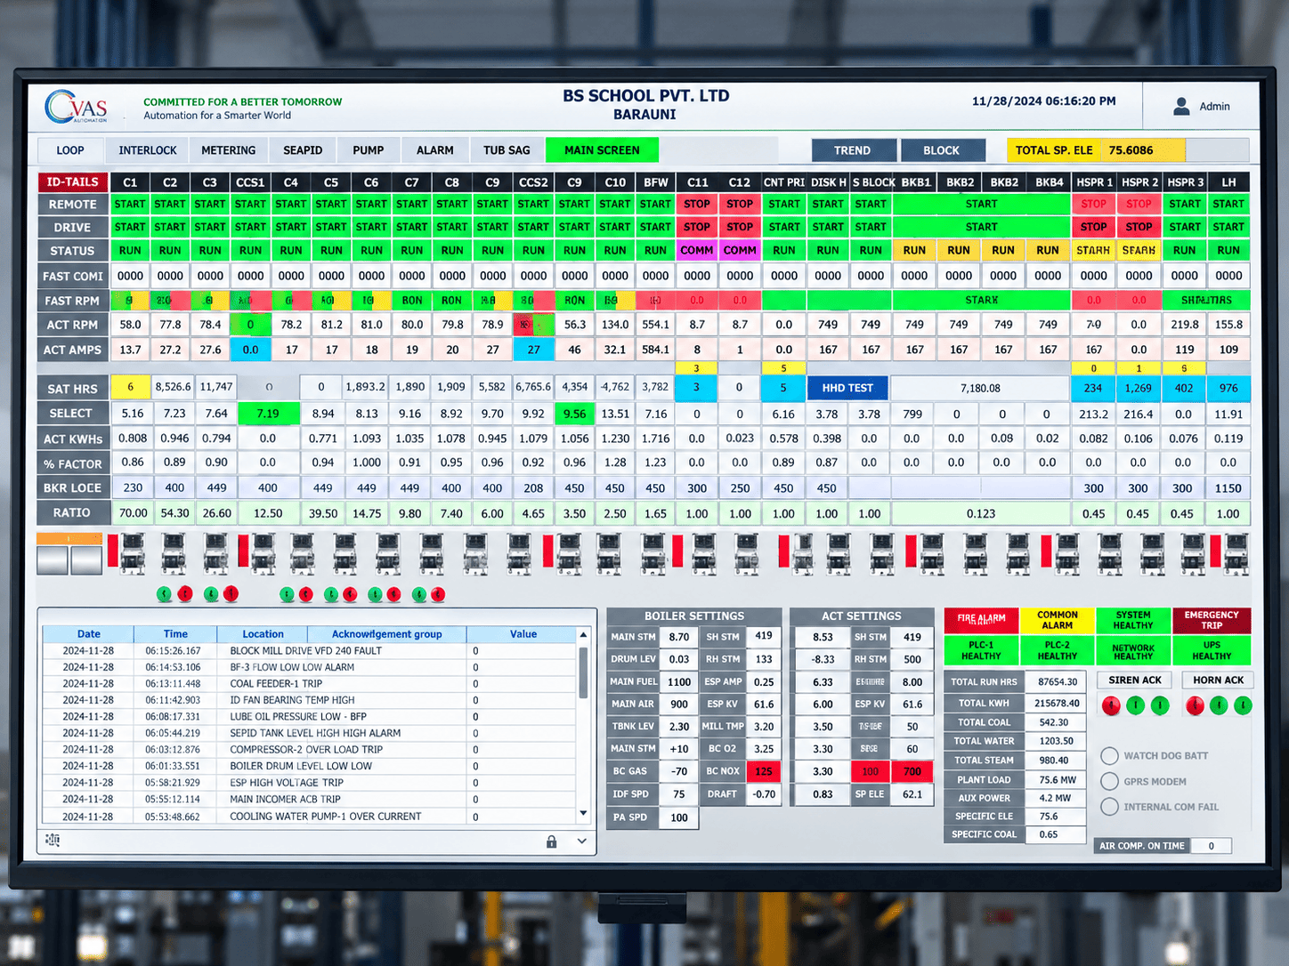Expand the chevron below the alarm list
This screenshot has width=1289, height=966.
click(x=582, y=841)
